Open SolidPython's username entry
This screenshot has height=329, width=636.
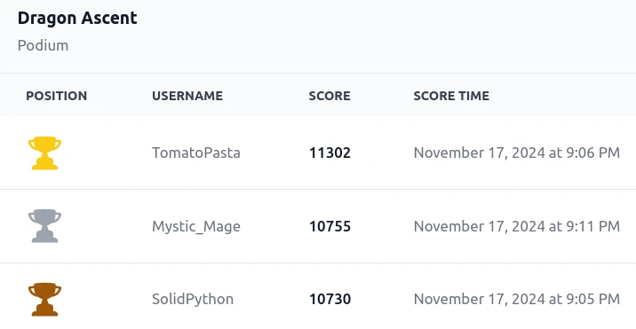tap(193, 299)
